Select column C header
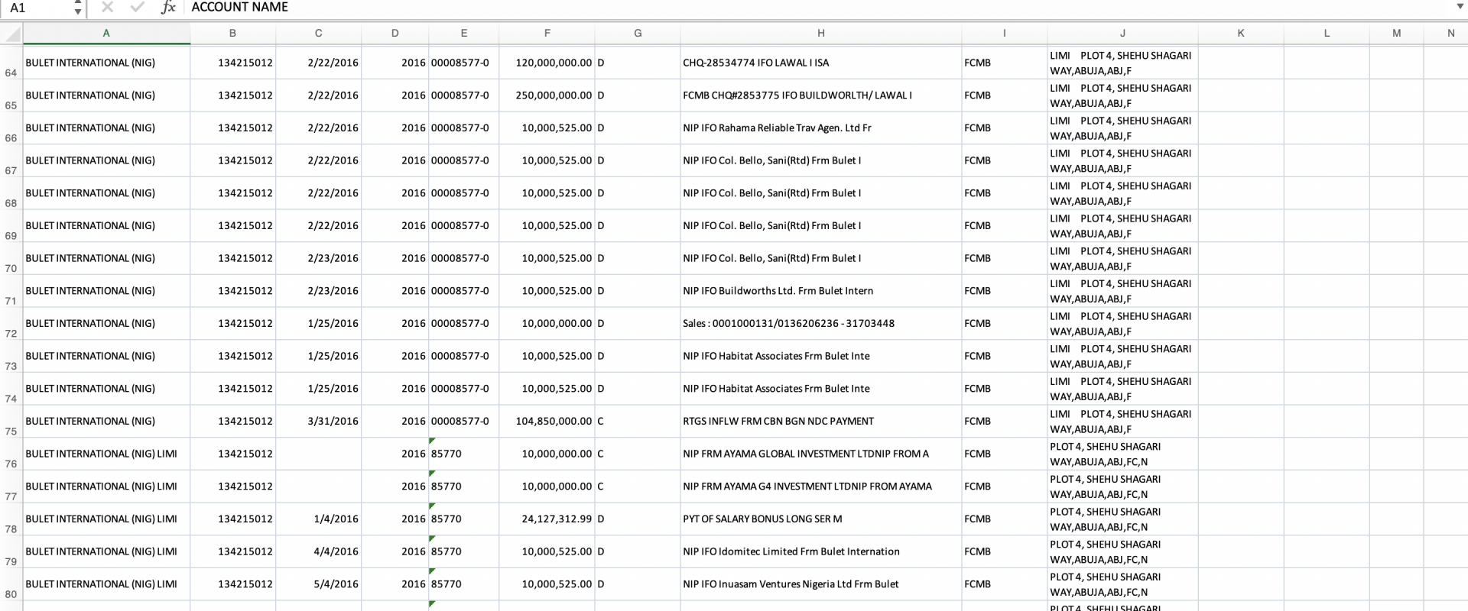The width and height of the screenshot is (1468, 611). pos(318,34)
